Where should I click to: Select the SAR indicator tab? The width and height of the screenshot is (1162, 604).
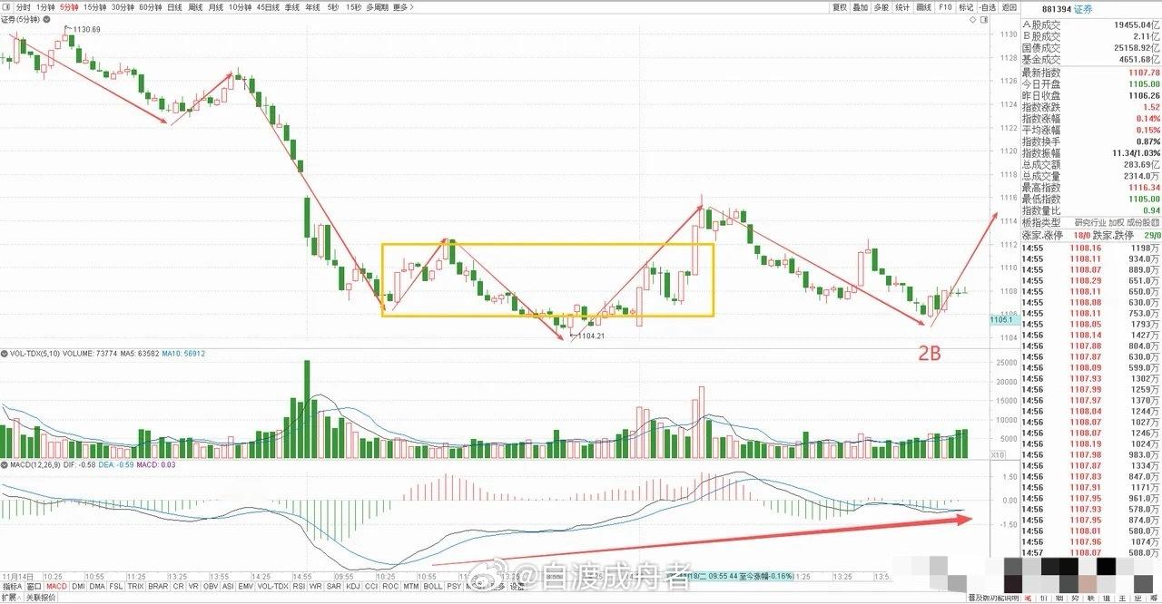(x=334, y=586)
